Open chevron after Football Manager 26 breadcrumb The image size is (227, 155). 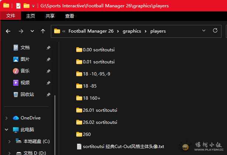[x=118, y=31]
